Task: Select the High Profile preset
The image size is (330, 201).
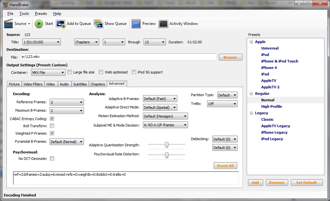Action: [271, 106]
